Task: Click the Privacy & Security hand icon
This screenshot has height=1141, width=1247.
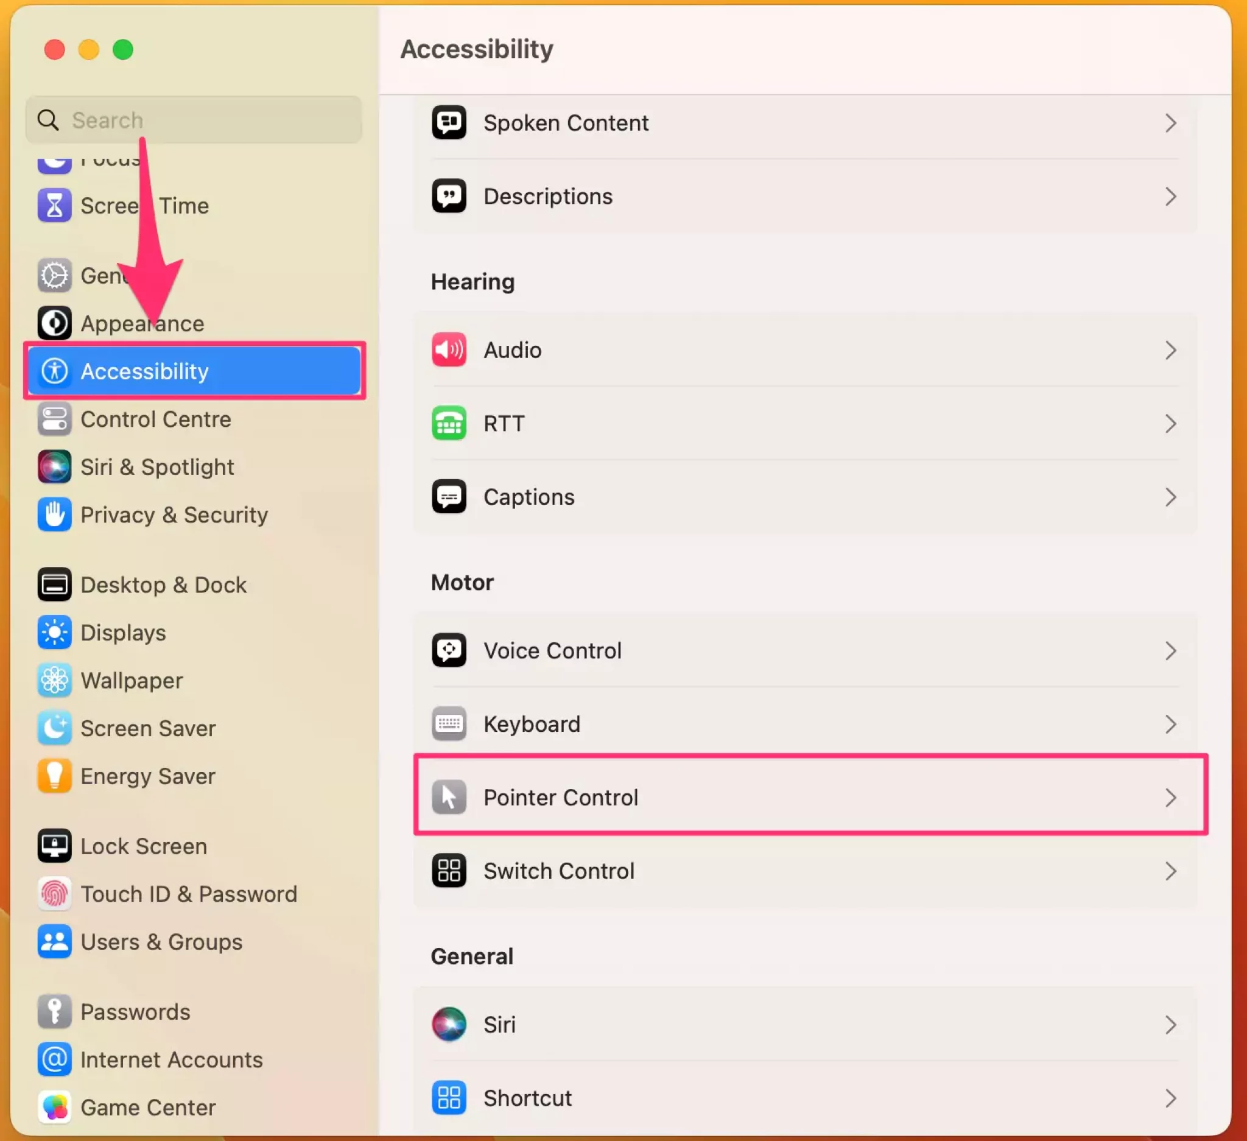Action: tap(54, 514)
